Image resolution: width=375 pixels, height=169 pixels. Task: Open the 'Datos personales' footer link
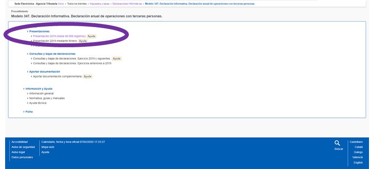(x=22, y=157)
